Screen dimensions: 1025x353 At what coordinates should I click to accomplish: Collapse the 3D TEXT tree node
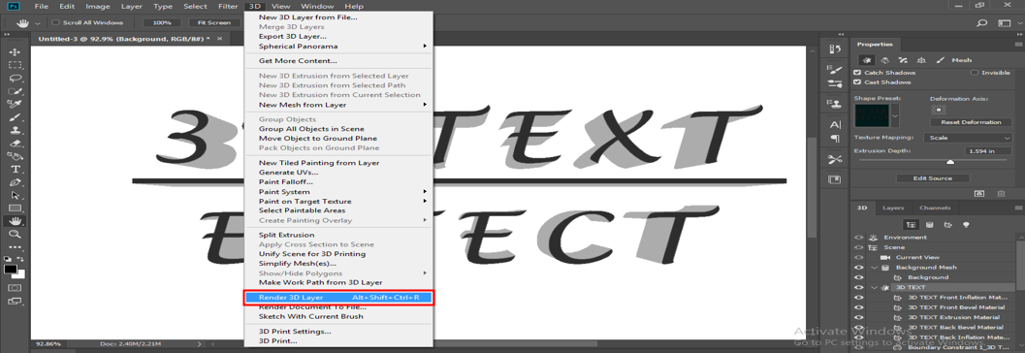(x=875, y=288)
